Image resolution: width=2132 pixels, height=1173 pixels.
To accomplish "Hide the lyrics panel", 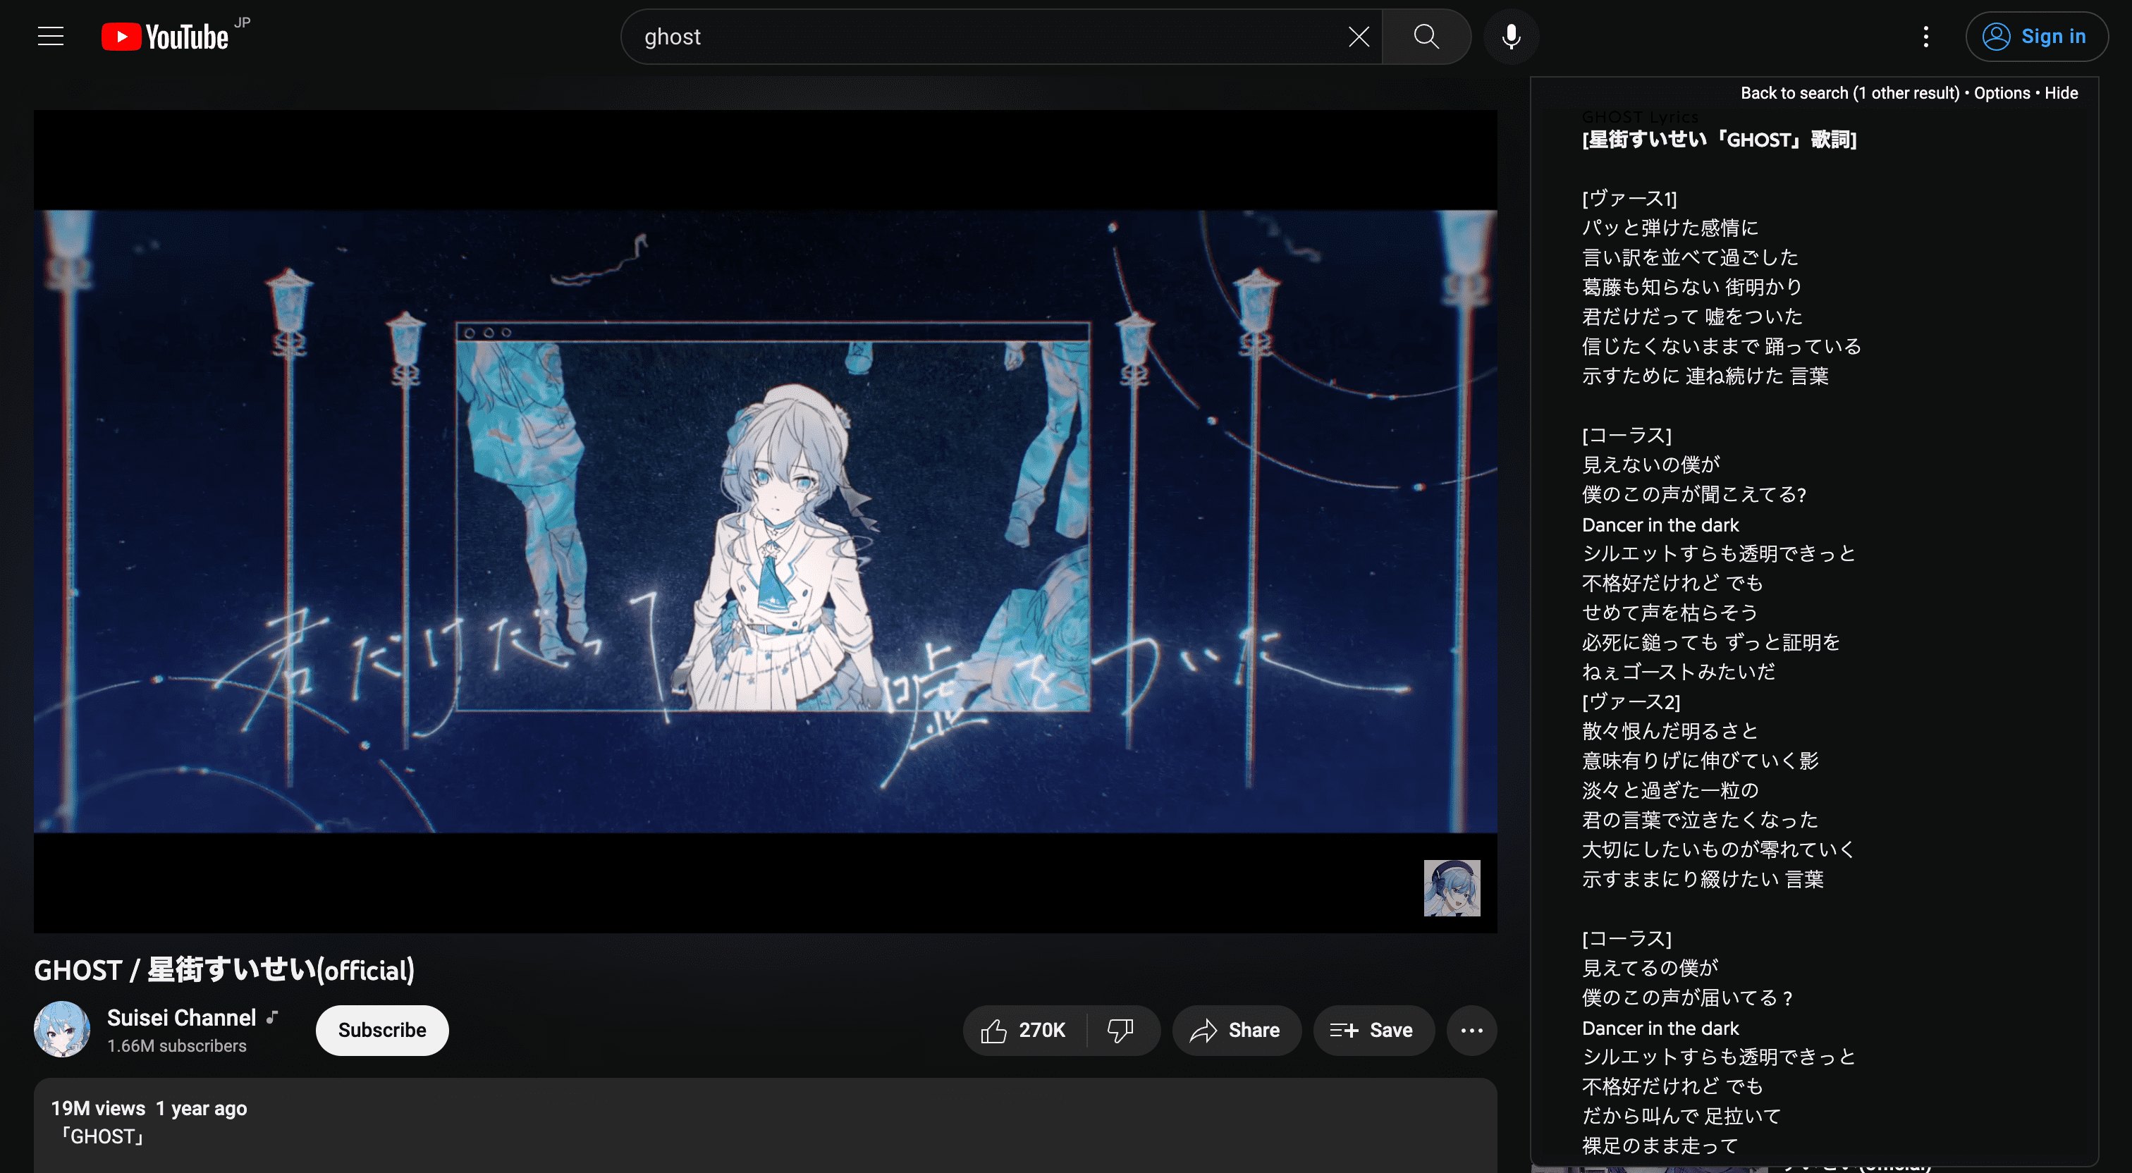I will tap(2060, 93).
